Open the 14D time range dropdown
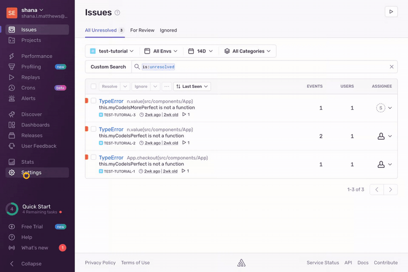The height and width of the screenshot is (272, 408). [x=200, y=51]
